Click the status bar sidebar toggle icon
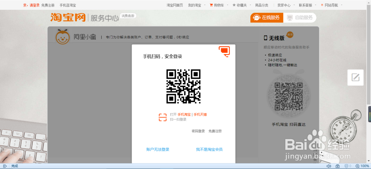 (5, 166)
